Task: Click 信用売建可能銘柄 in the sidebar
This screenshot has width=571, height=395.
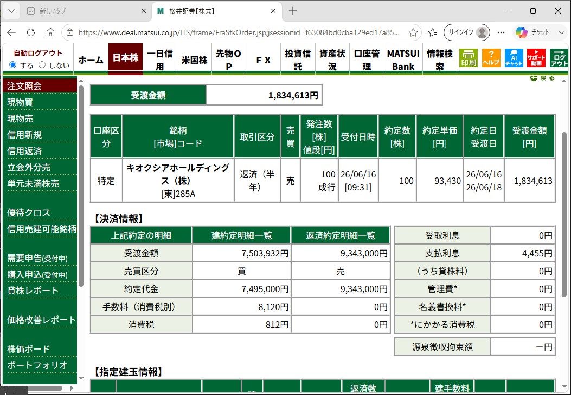Action: click(42, 229)
